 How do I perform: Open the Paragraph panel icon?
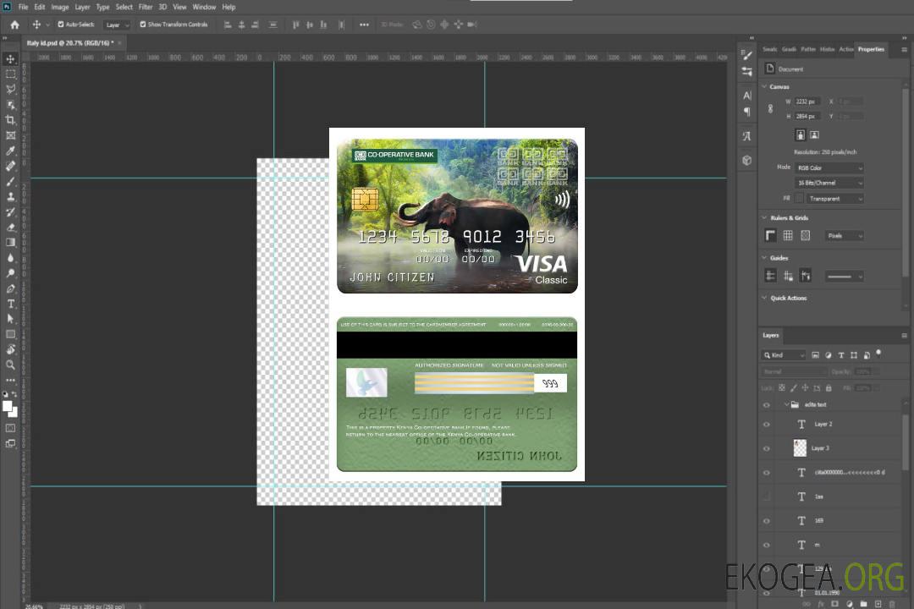click(746, 112)
